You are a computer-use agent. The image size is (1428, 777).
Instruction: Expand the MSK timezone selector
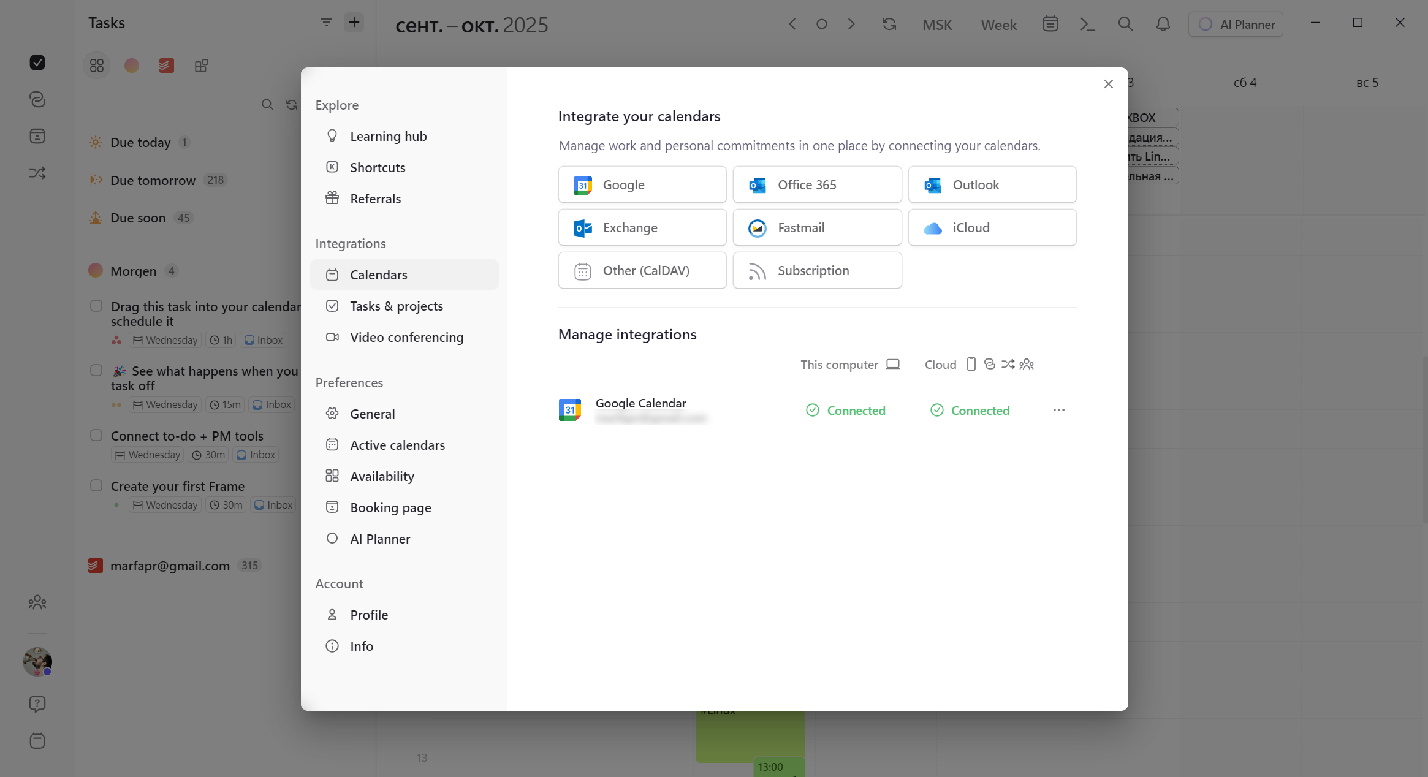(x=937, y=25)
